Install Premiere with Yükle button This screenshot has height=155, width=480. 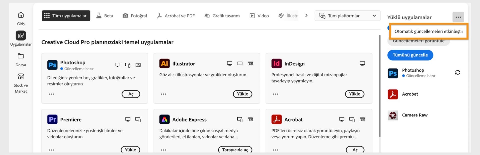click(x=130, y=150)
